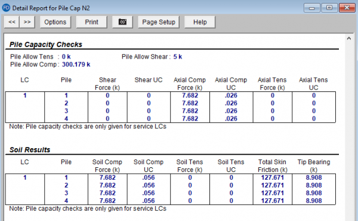Click Axial Tens UC column header
This screenshot has width=358, height=221.
[x=313, y=84]
